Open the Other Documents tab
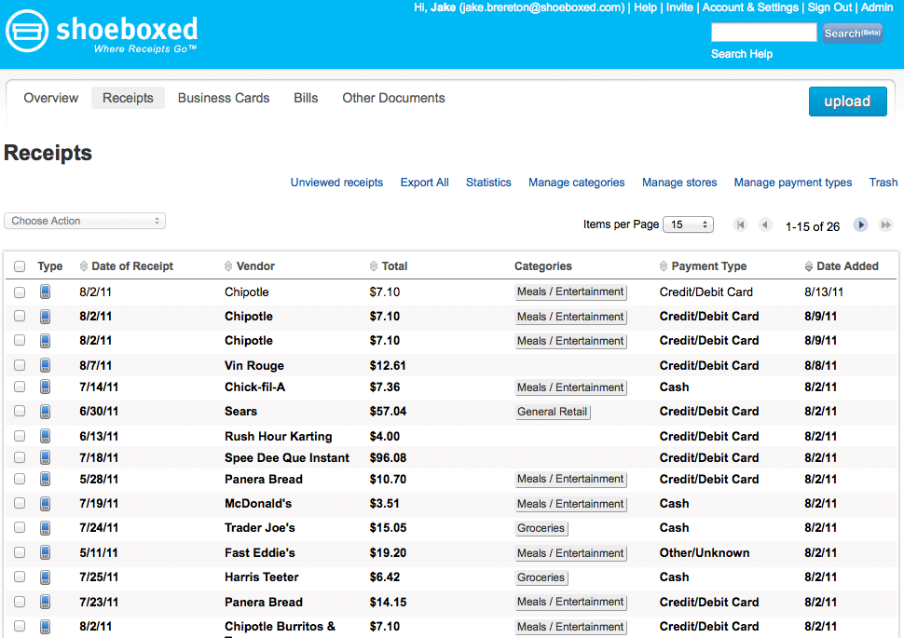 click(x=394, y=98)
